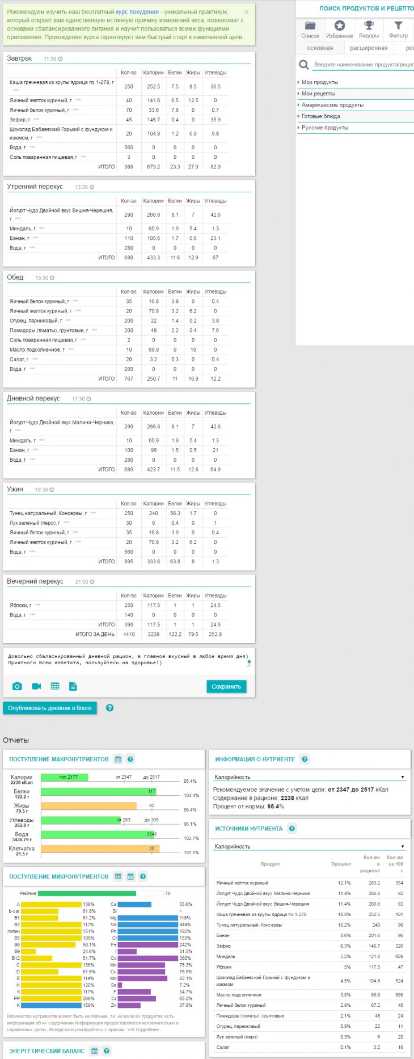Click calendar icon beside Поступление макронутриентов

118,759
